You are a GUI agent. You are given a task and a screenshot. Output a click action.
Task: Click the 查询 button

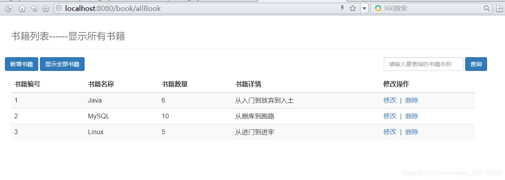click(x=476, y=64)
